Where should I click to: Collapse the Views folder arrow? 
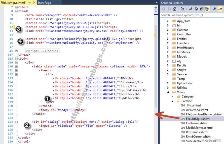click(168, 92)
